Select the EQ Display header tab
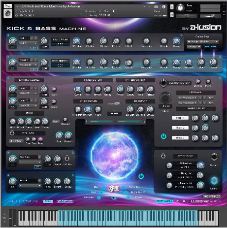The image size is (227, 228). [x=140, y=101]
